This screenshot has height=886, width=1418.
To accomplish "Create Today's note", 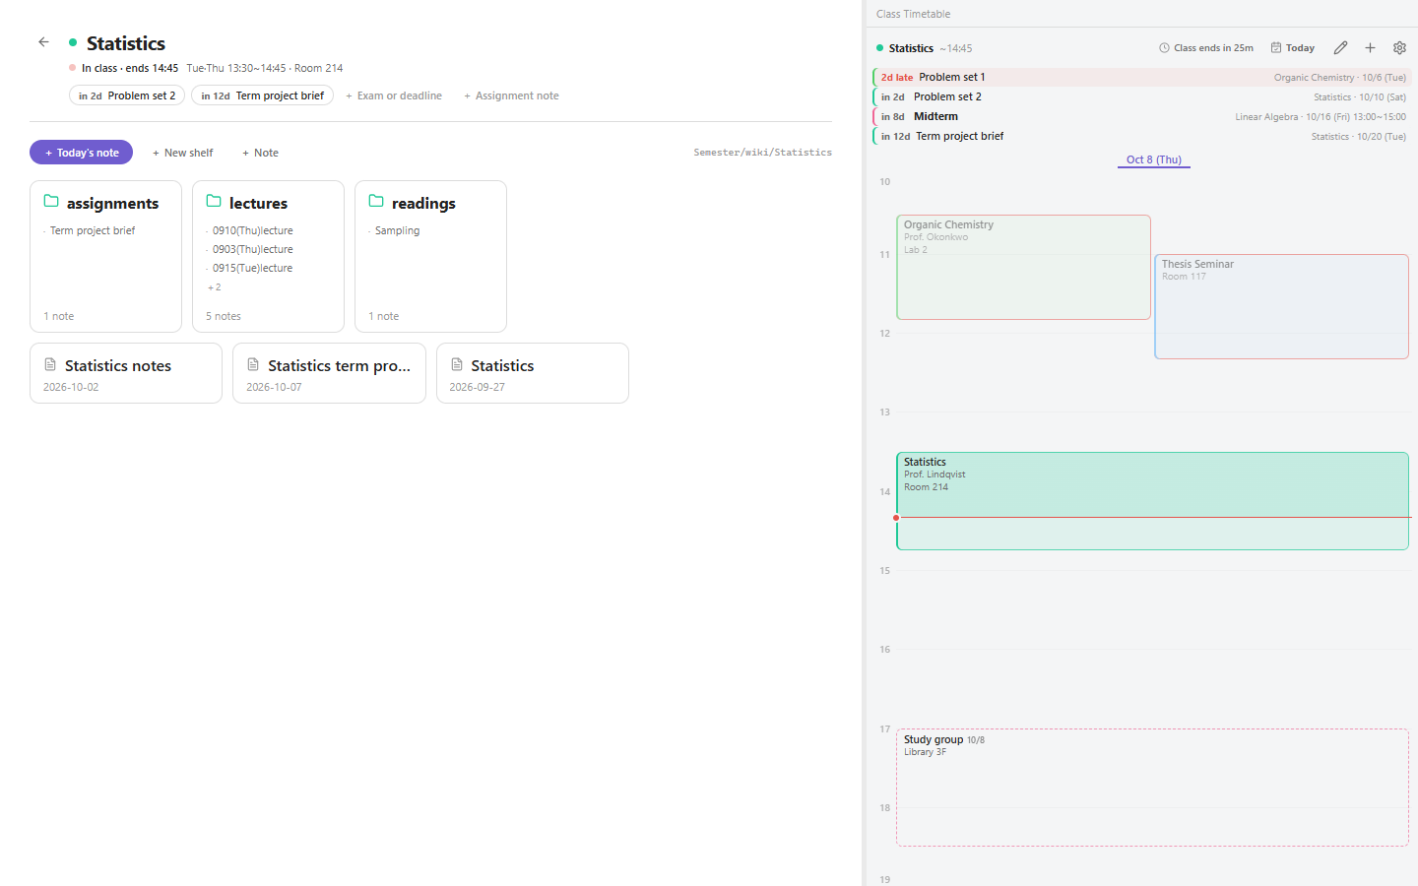I will [81, 153].
